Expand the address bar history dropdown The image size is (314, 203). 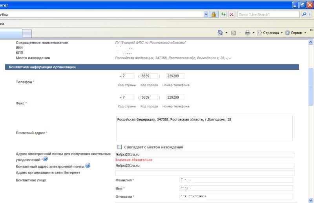pyautogui.click(x=206, y=15)
